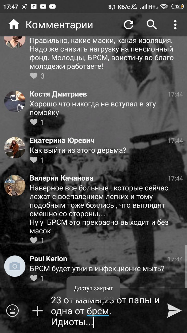The width and height of the screenshot is (187, 333).
Task: Send the typed comment
Action: pyautogui.click(x=174, y=310)
